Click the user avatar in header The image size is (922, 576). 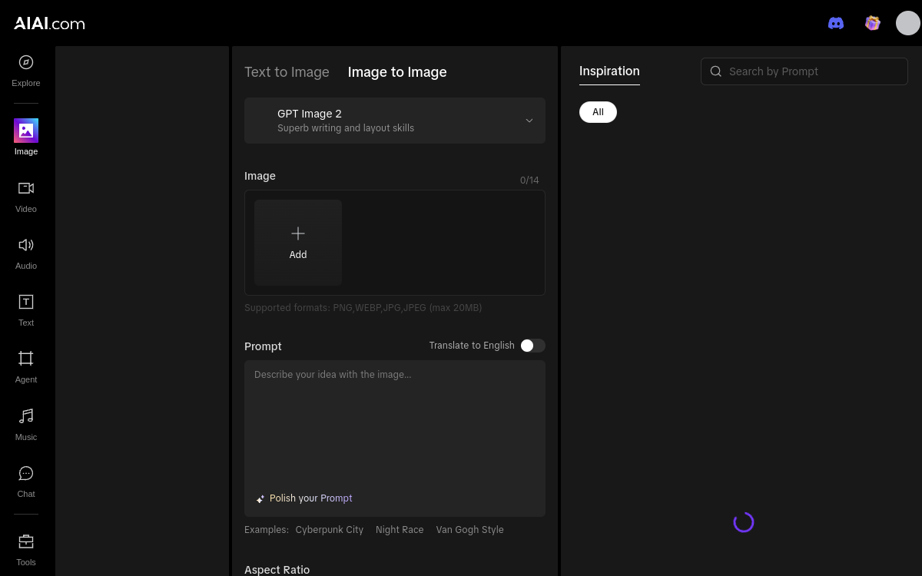[908, 23]
